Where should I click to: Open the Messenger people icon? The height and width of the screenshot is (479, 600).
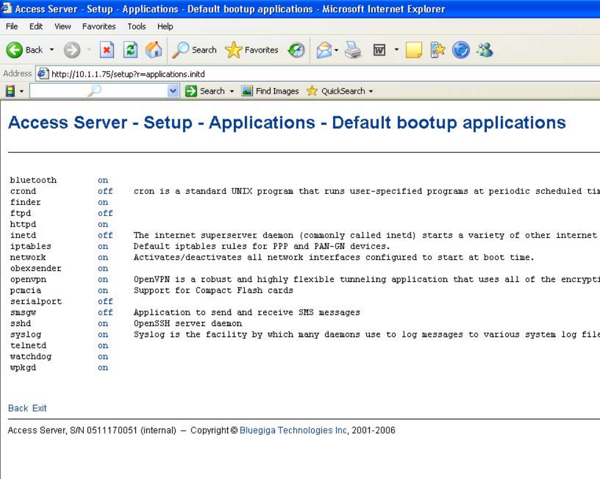(x=484, y=50)
